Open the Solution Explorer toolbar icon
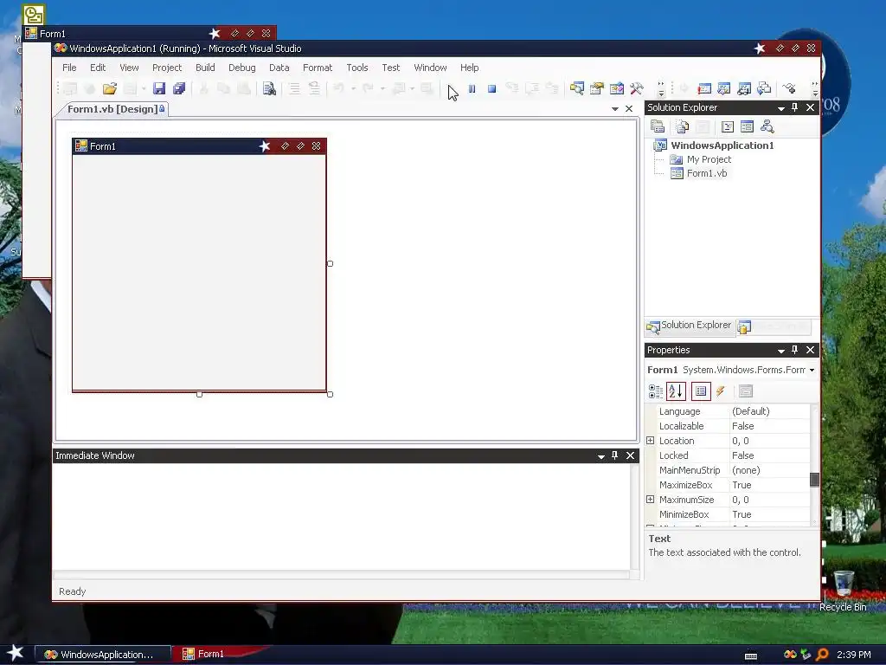This screenshot has height=665, width=886. 576,88
